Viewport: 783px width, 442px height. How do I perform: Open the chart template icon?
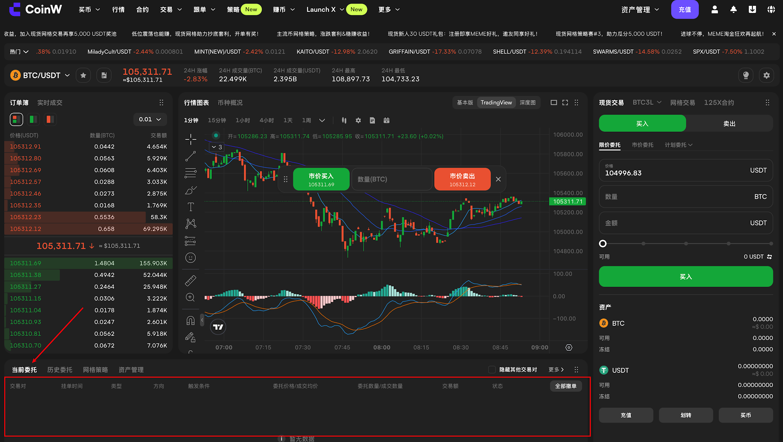[x=372, y=120]
